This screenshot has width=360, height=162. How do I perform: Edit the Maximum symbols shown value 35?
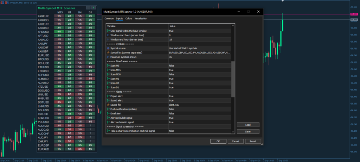point(200,57)
